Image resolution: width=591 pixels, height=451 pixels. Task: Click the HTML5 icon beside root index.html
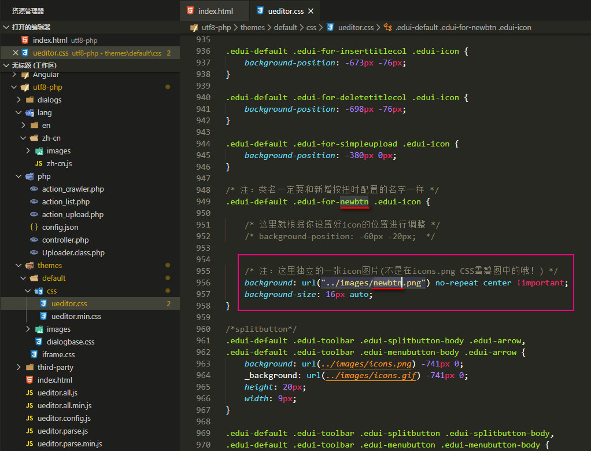29,380
